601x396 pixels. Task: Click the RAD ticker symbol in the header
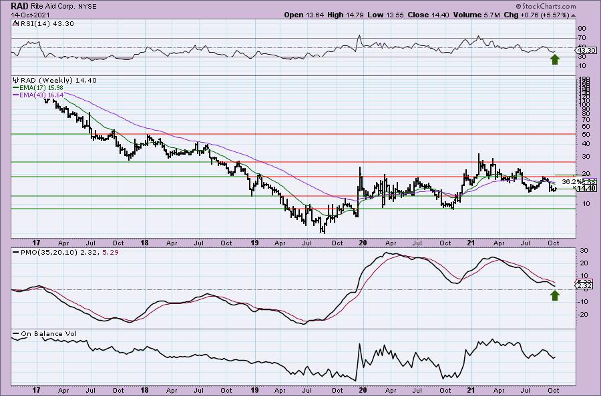(x=19, y=6)
